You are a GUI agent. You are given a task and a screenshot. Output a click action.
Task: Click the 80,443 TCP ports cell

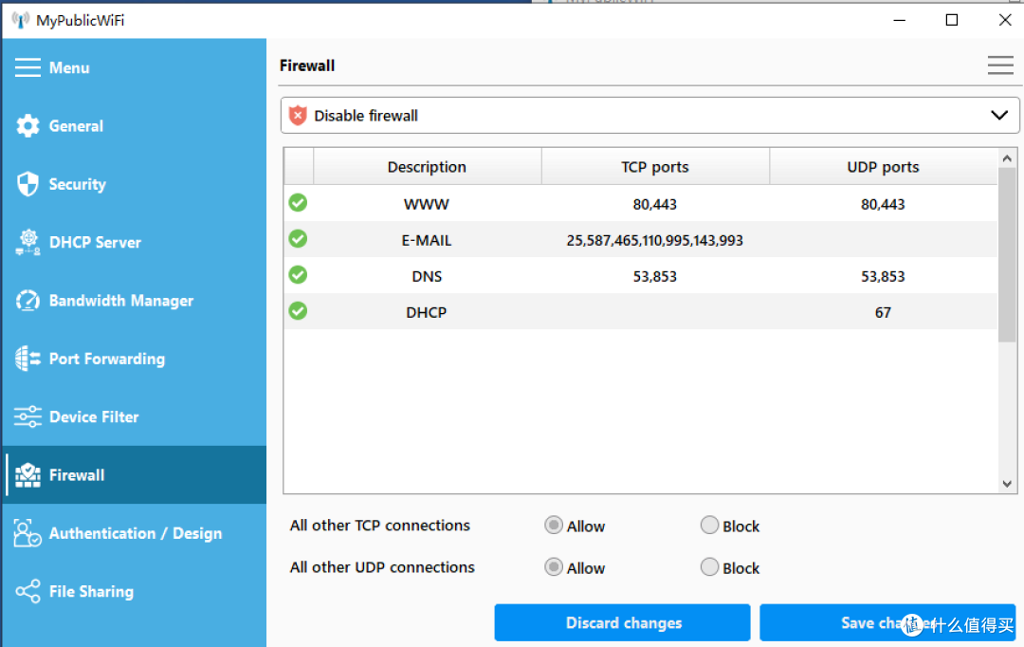pyautogui.click(x=655, y=204)
